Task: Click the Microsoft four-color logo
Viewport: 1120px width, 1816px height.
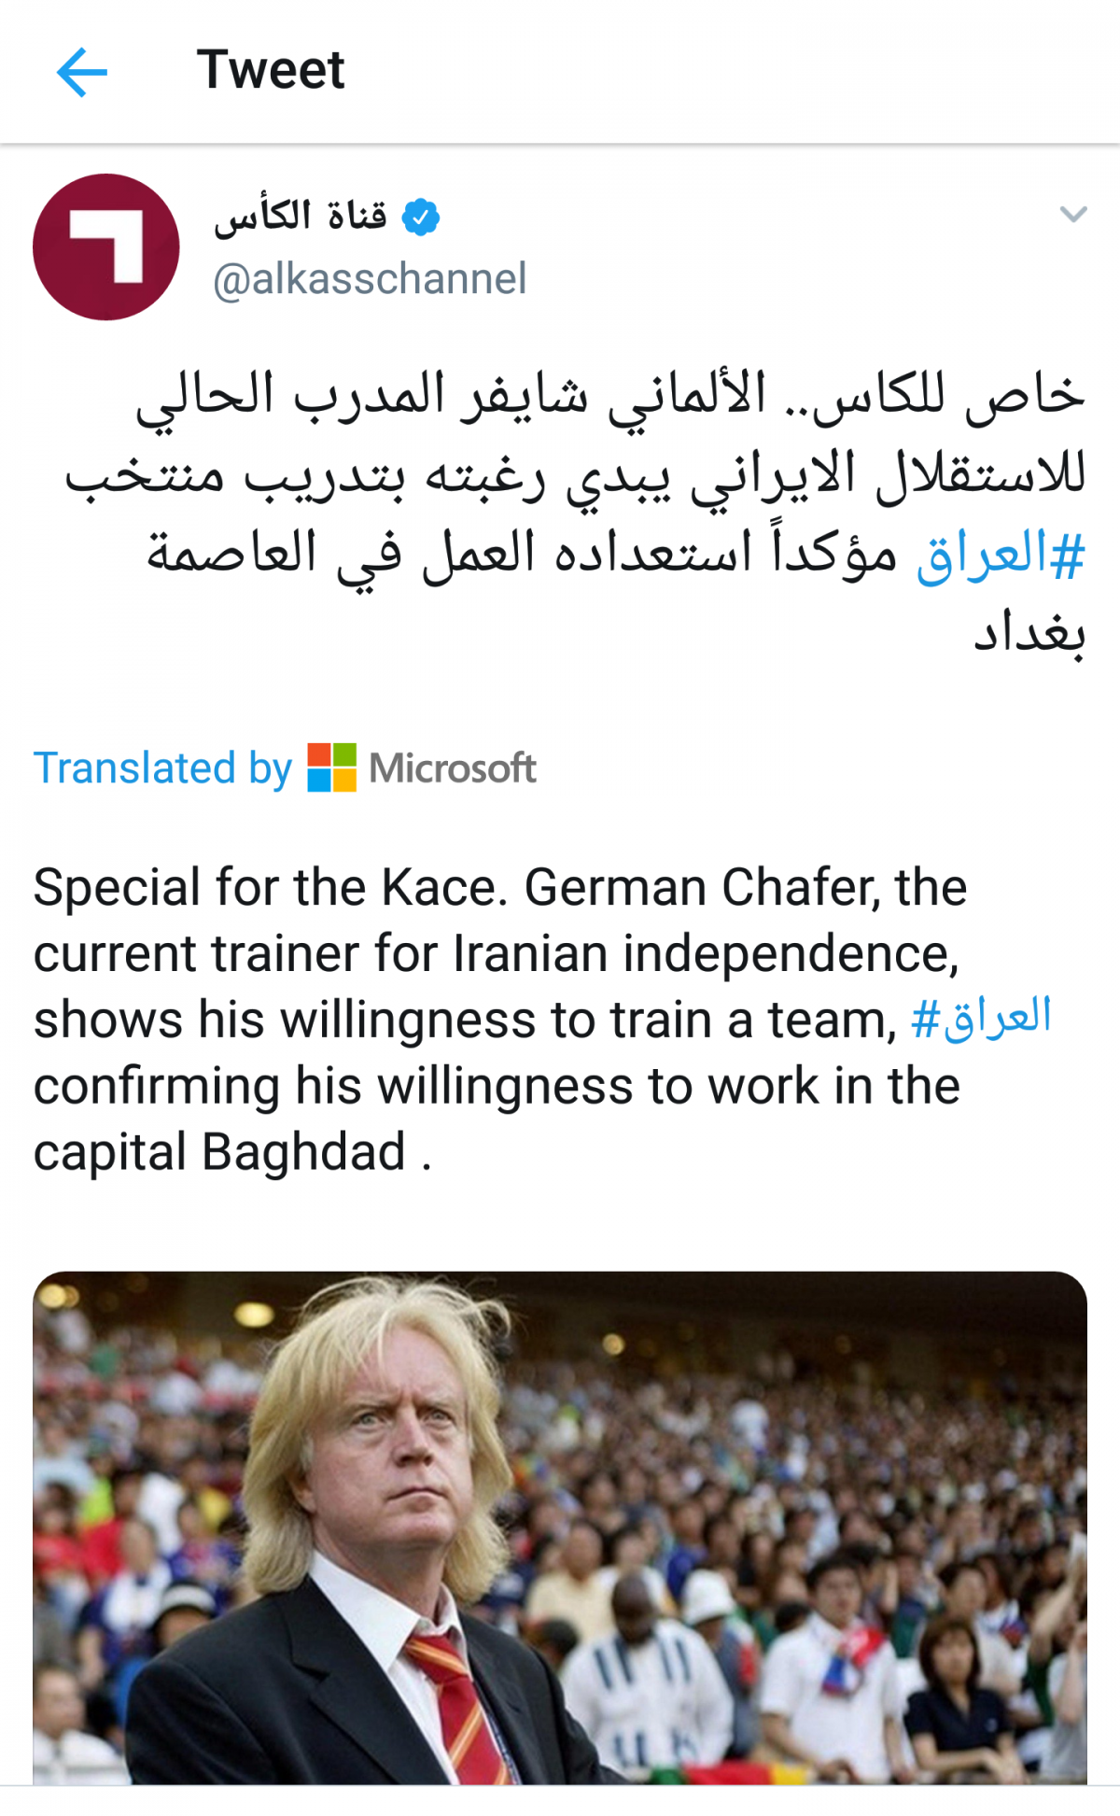Action: [x=331, y=767]
